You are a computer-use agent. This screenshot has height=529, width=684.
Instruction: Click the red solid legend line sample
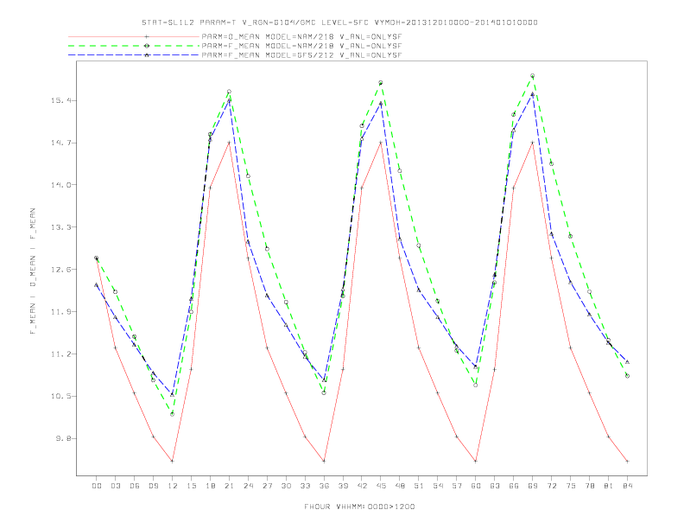tap(134, 36)
